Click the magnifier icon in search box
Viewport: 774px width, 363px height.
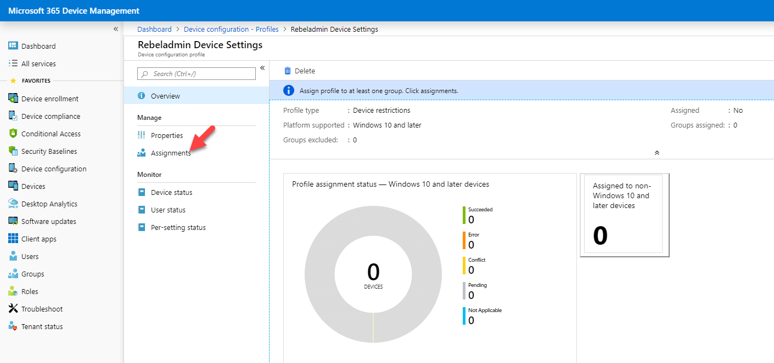145,74
